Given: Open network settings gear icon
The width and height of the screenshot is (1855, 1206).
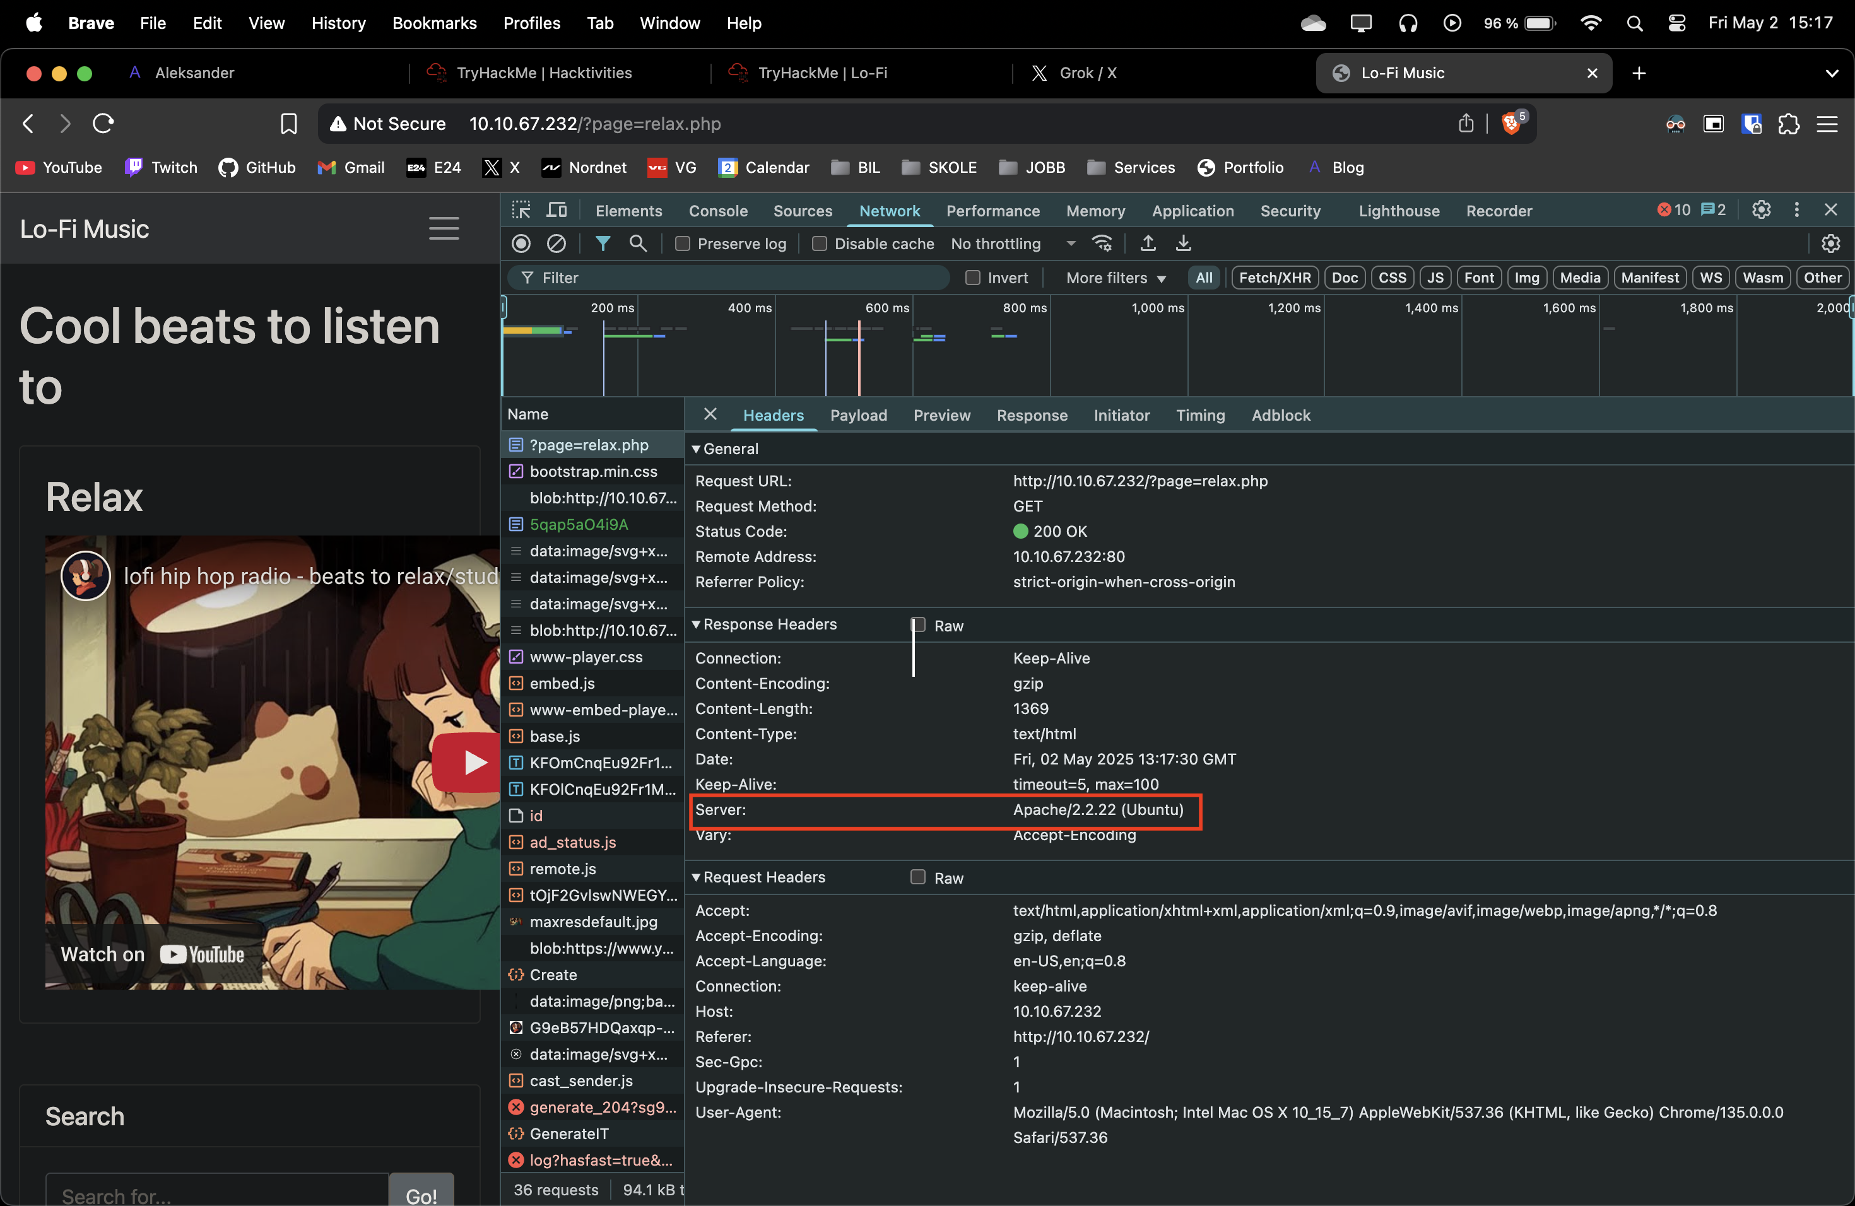Looking at the screenshot, I should (1831, 244).
